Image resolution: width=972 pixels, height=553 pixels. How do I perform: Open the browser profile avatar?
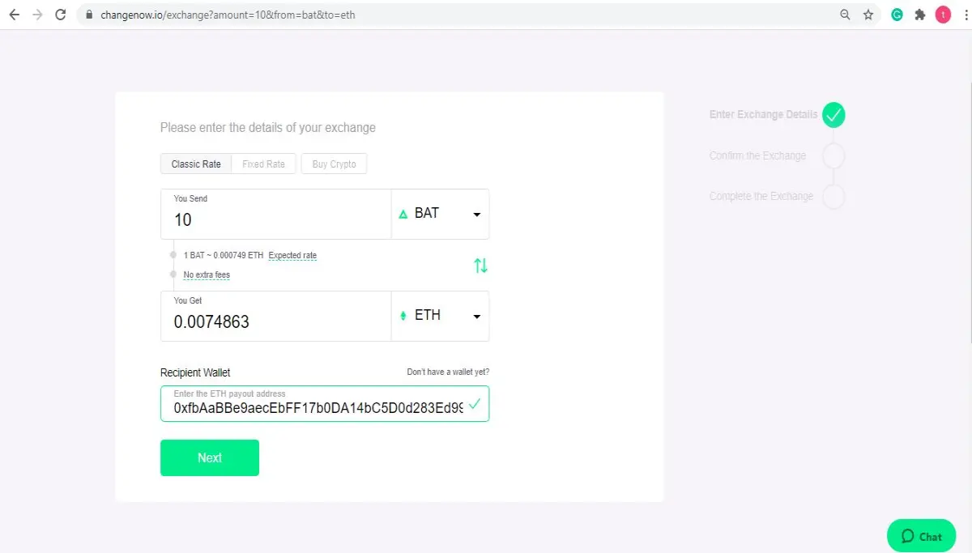(x=943, y=15)
